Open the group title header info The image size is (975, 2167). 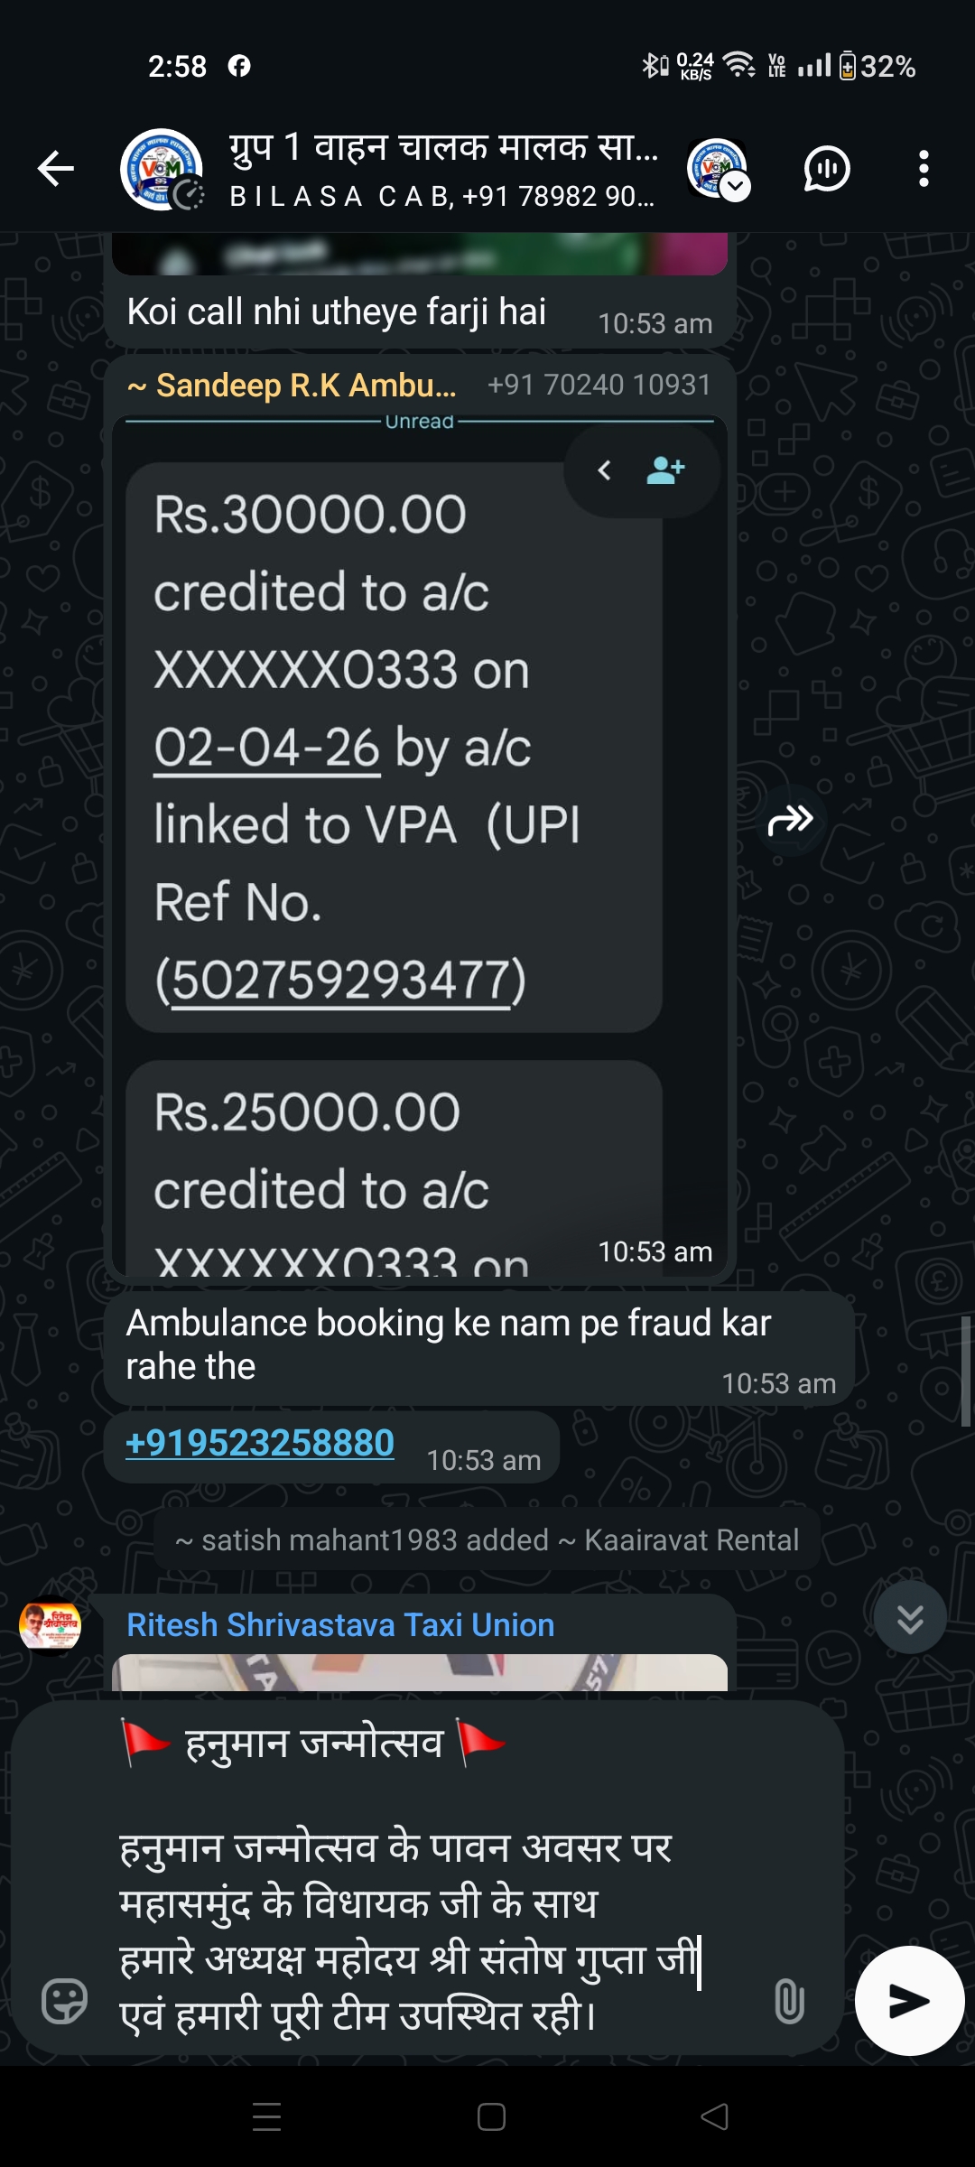click(x=442, y=169)
